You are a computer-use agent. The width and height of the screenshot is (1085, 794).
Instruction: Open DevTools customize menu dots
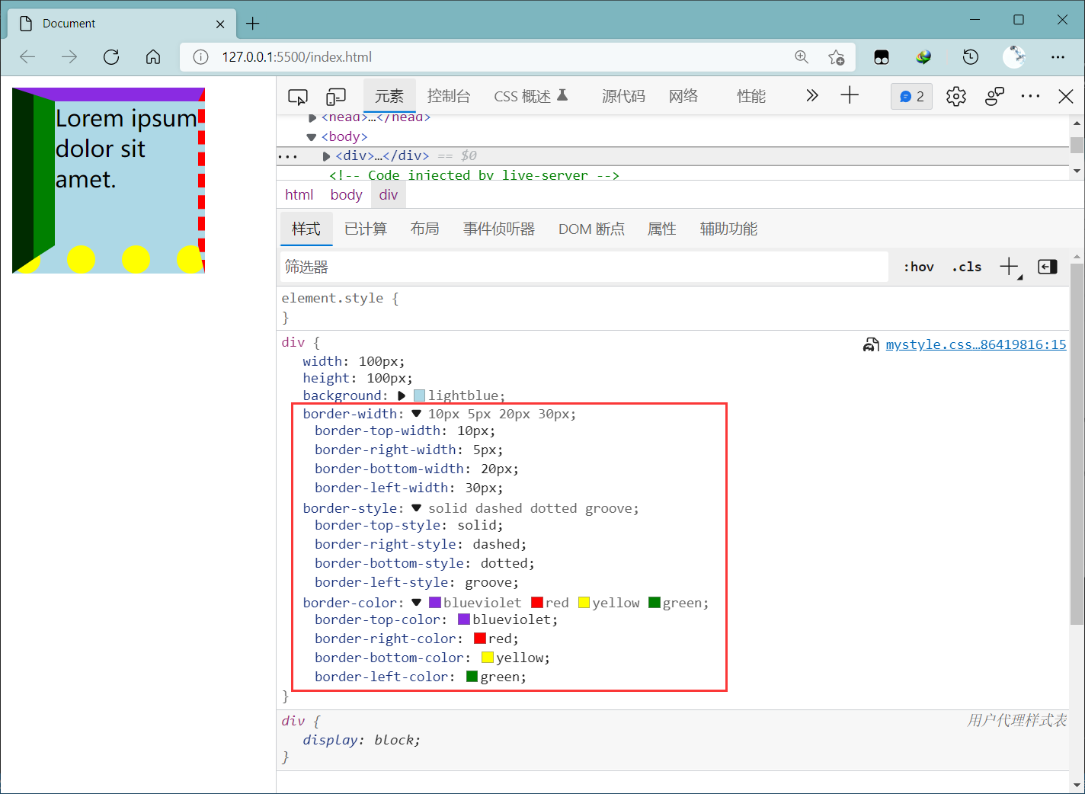coord(1030,96)
